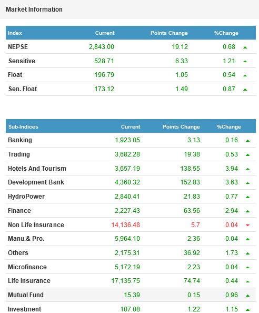
Task: Click the up arrow in the Sensitive row
Action: (x=245, y=62)
